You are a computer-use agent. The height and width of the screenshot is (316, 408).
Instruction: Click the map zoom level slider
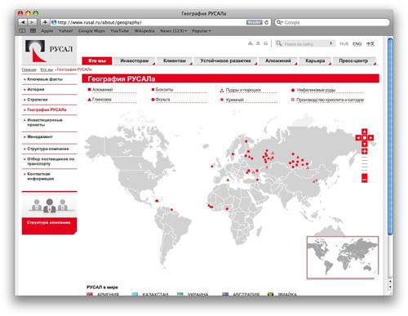pos(365,169)
